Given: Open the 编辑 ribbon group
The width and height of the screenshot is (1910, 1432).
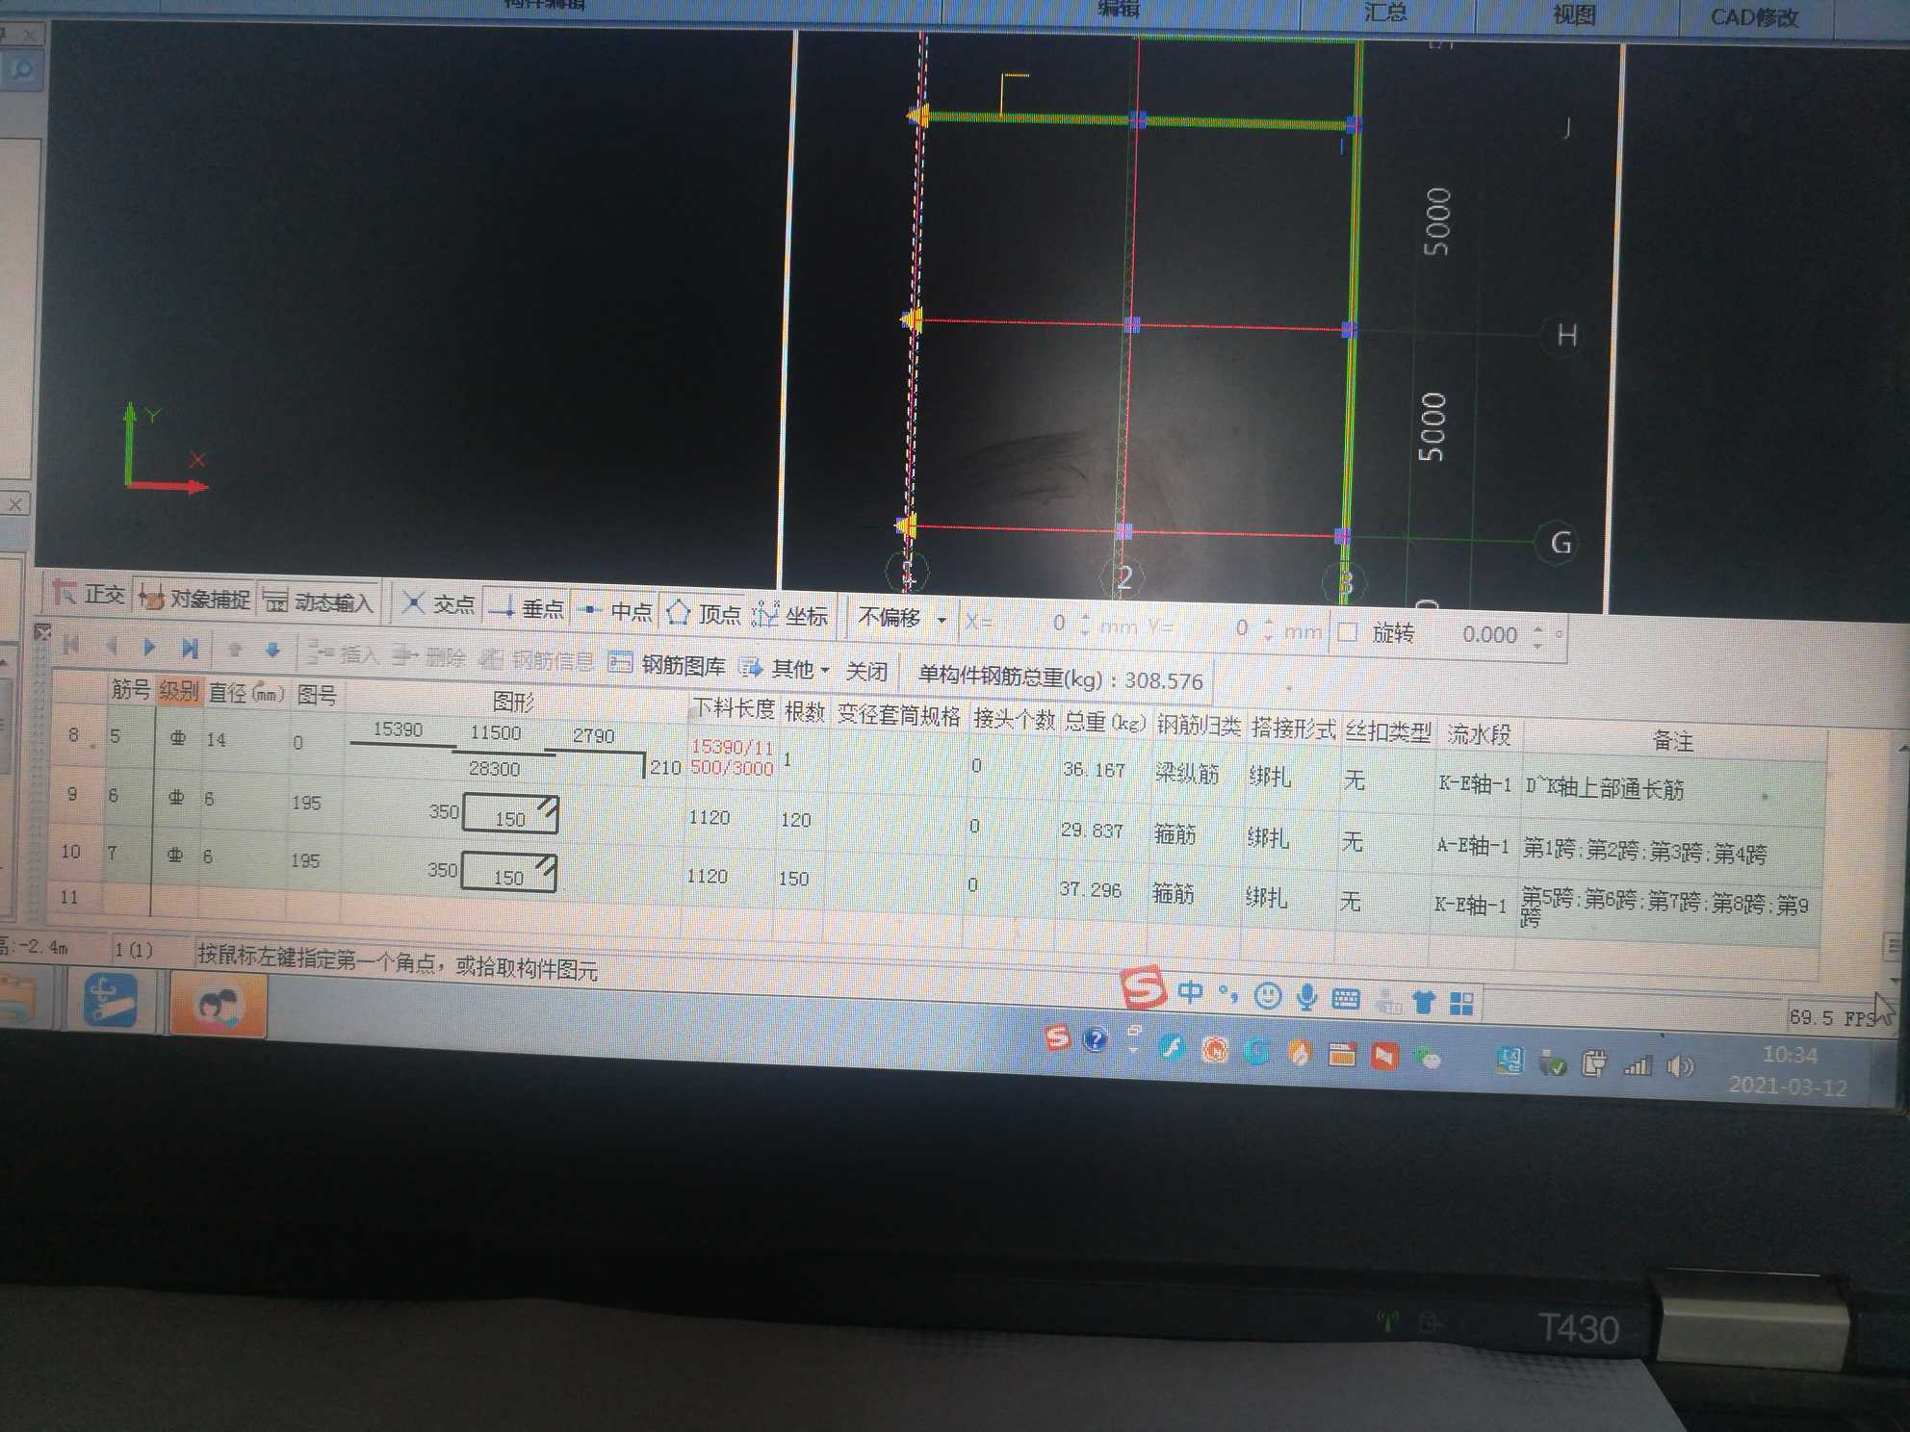Looking at the screenshot, I should pyautogui.click(x=1119, y=8).
